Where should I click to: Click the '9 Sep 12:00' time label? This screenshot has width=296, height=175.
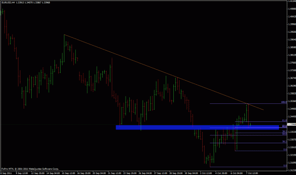[x=22, y=173]
